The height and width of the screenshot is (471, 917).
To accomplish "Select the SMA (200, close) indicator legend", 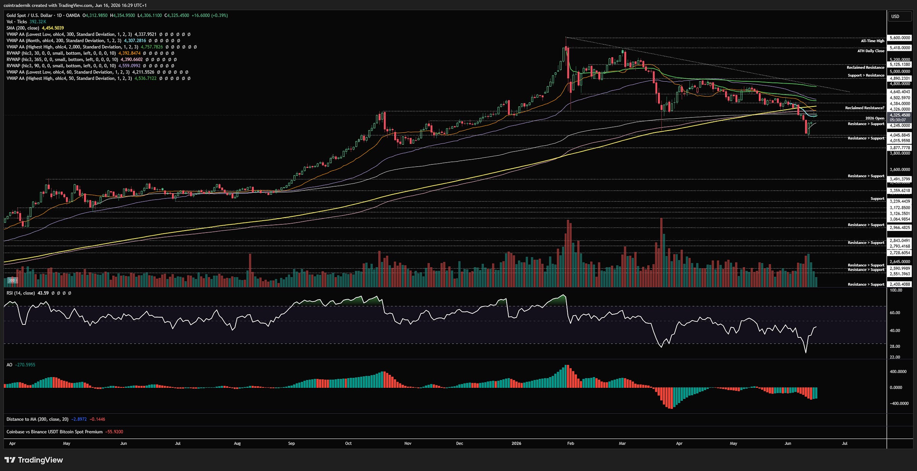I will (x=24, y=28).
